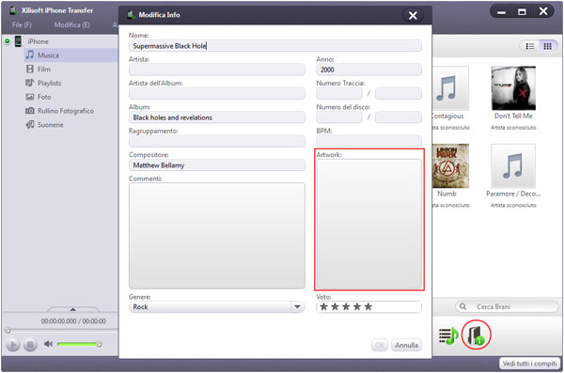Set Voto to five stars
The width and height of the screenshot is (564, 373).
368,307
